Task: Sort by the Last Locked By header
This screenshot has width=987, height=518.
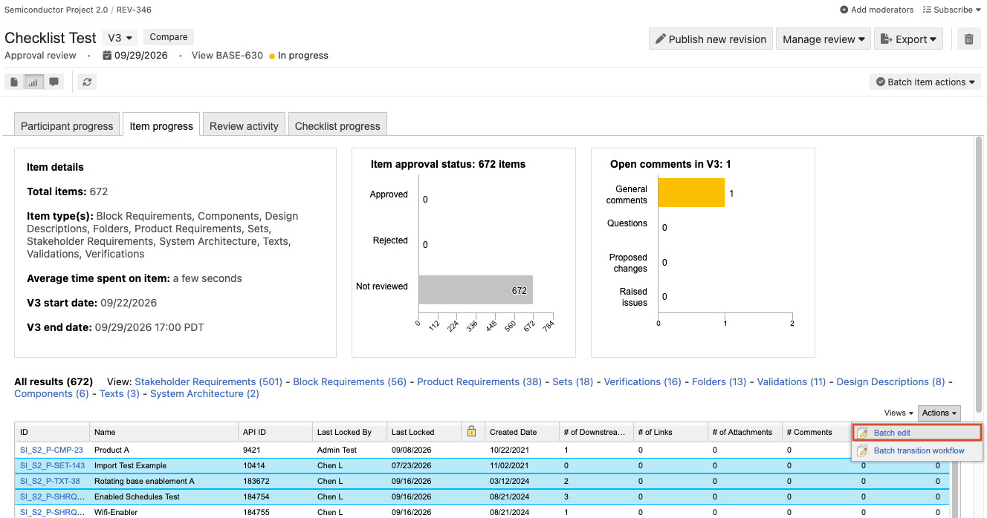Action: pyautogui.click(x=349, y=432)
